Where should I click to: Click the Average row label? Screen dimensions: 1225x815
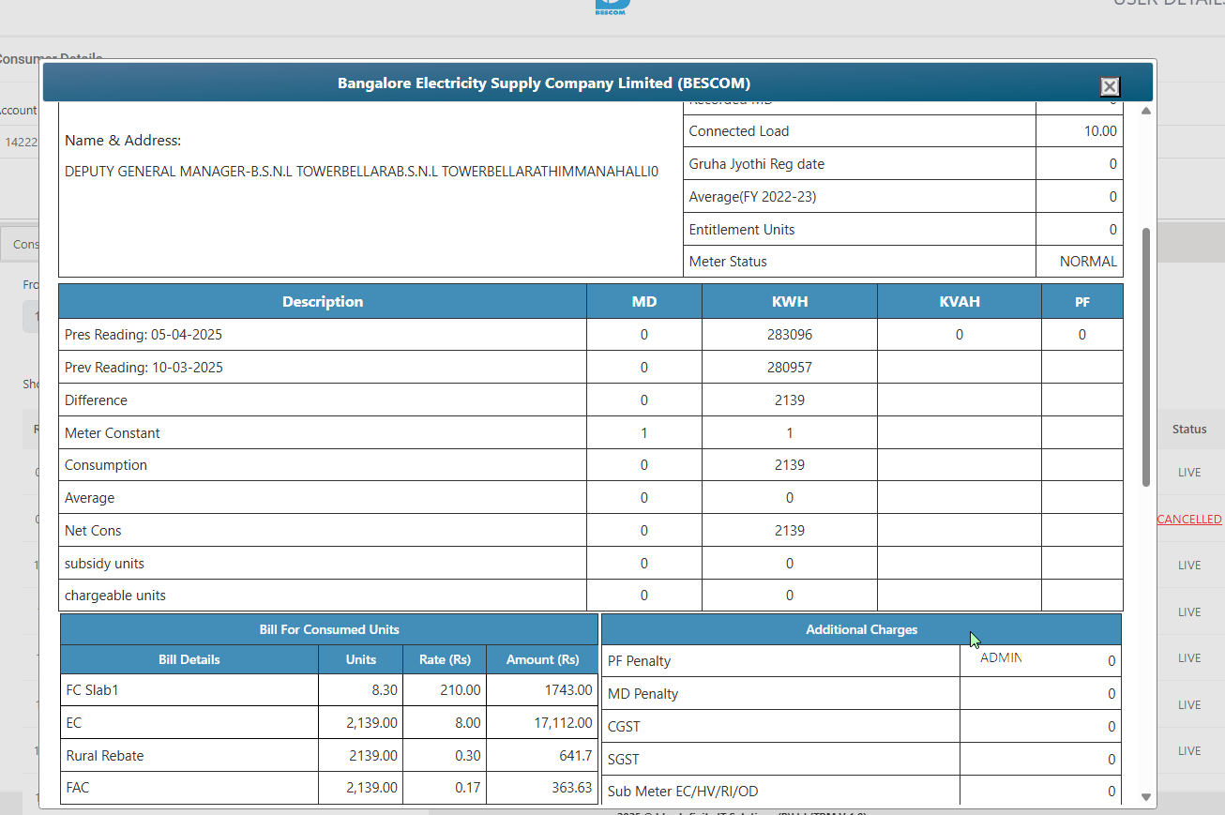click(x=90, y=498)
